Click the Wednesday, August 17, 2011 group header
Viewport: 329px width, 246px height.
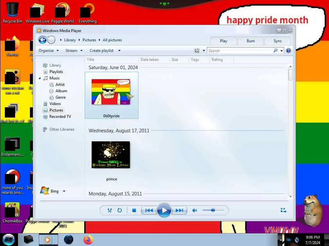[119, 131]
